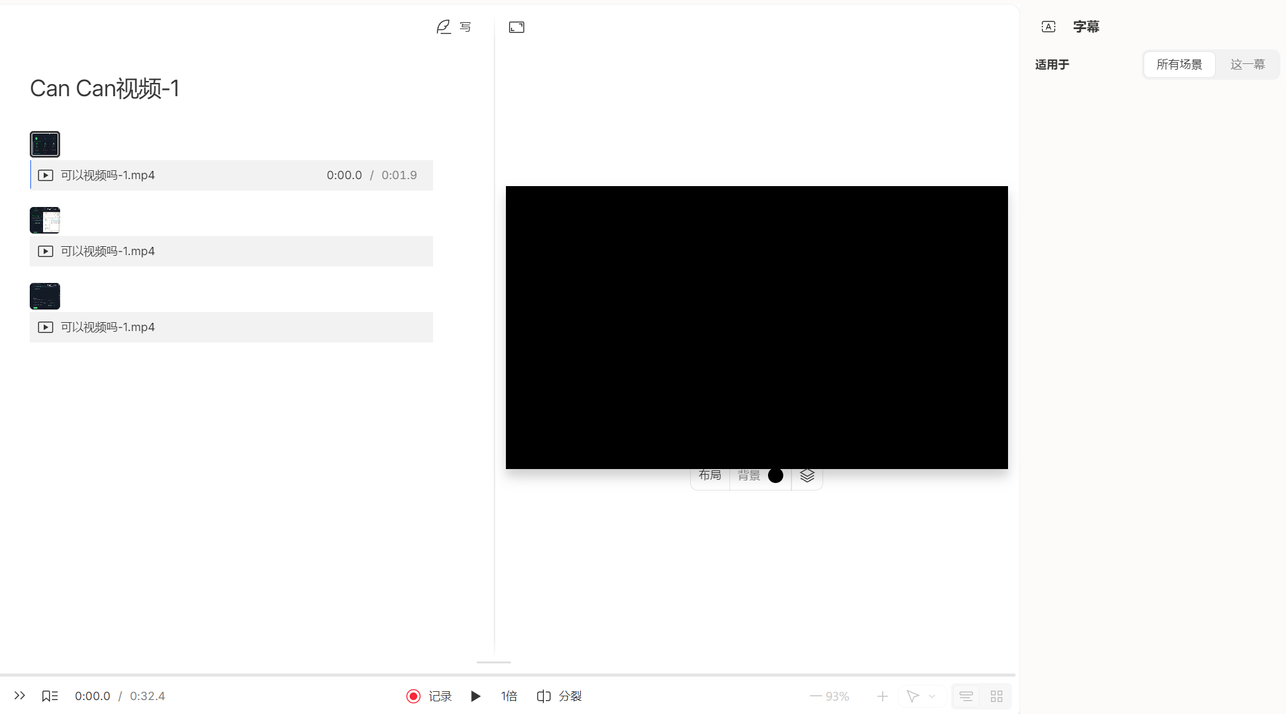
Task: Open second scene thumbnail
Action: 45,220
